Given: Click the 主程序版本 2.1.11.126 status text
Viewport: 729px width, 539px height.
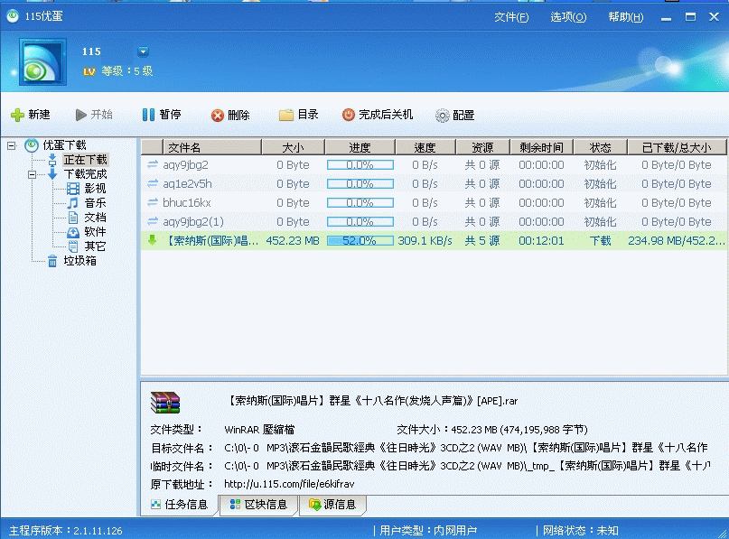Looking at the screenshot, I should pyautogui.click(x=66, y=531).
